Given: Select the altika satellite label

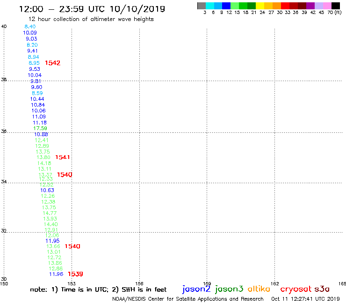Looking at the screenshot, I should click(x=259, y=289).
